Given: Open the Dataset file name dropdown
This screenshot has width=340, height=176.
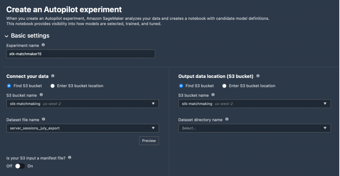Looking at the screenshot, I should (x=153, y=128).
